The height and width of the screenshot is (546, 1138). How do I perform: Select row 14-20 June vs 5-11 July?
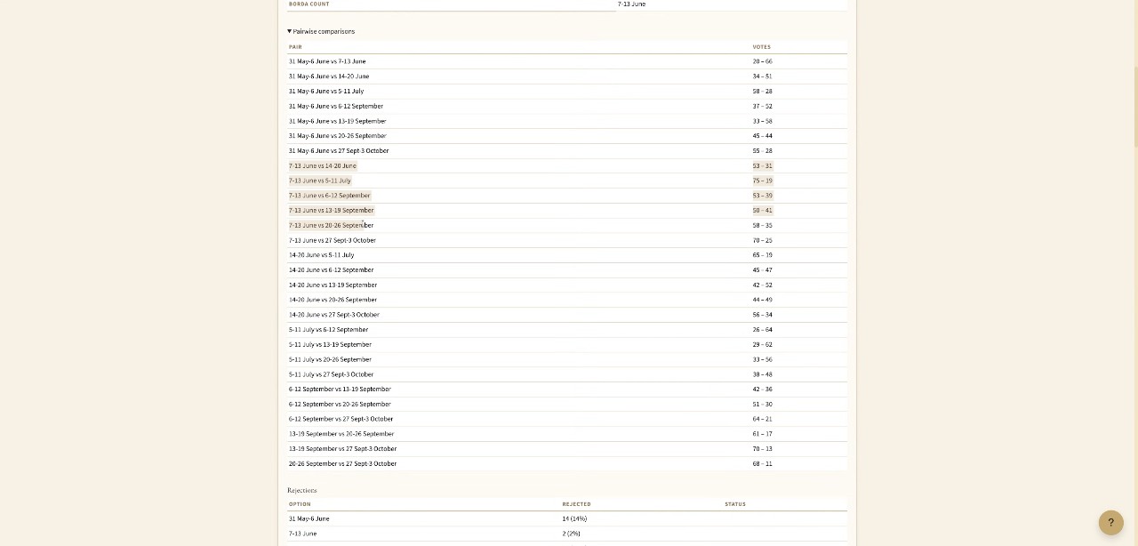[x=567, y=255]
